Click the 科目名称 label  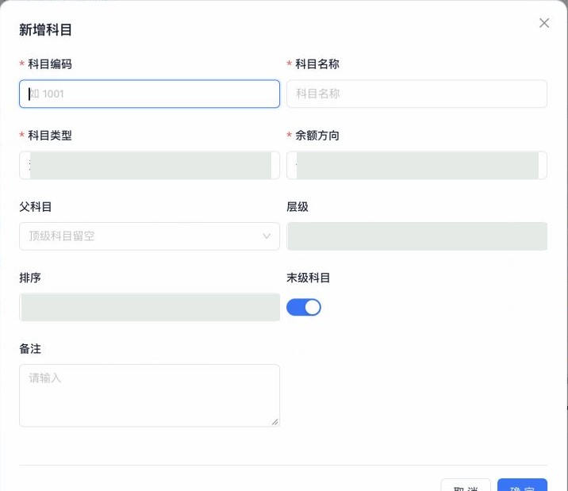(x=317, y=64)
